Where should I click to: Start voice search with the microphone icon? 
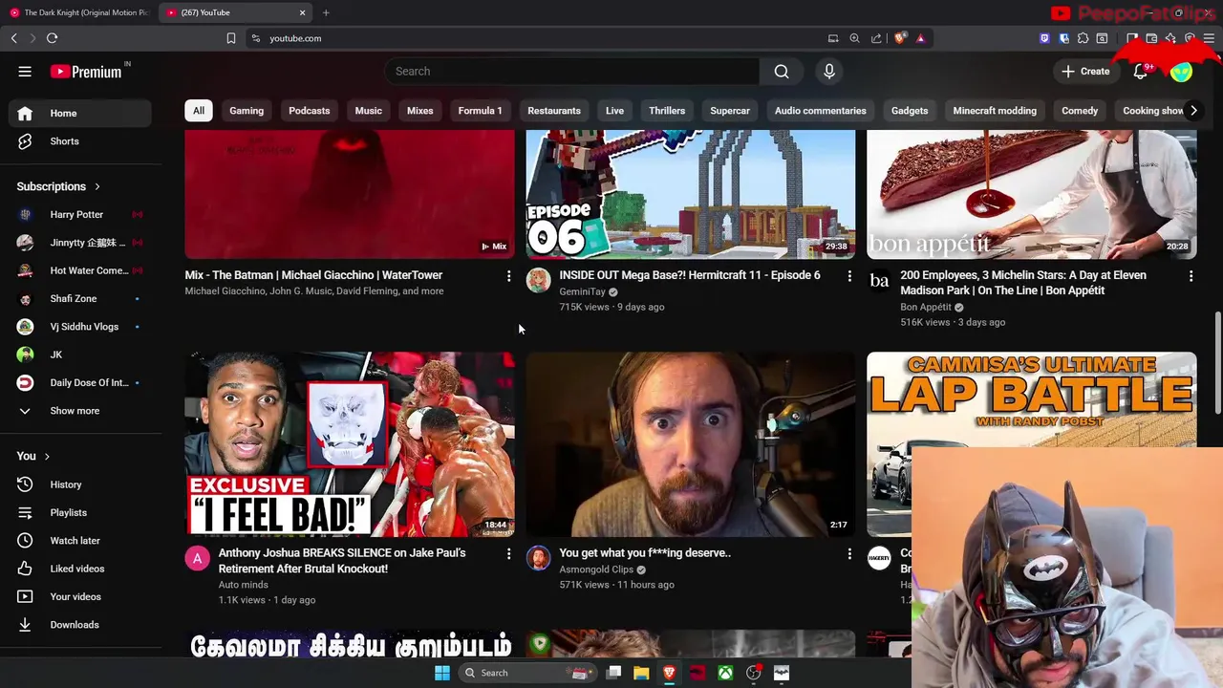click(x=829, y=72)
